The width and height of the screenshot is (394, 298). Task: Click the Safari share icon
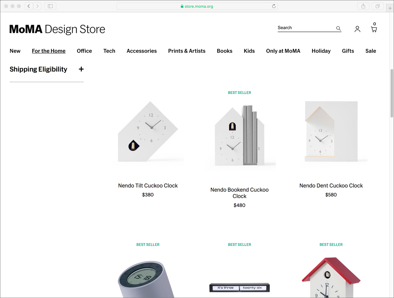point(363,6)
